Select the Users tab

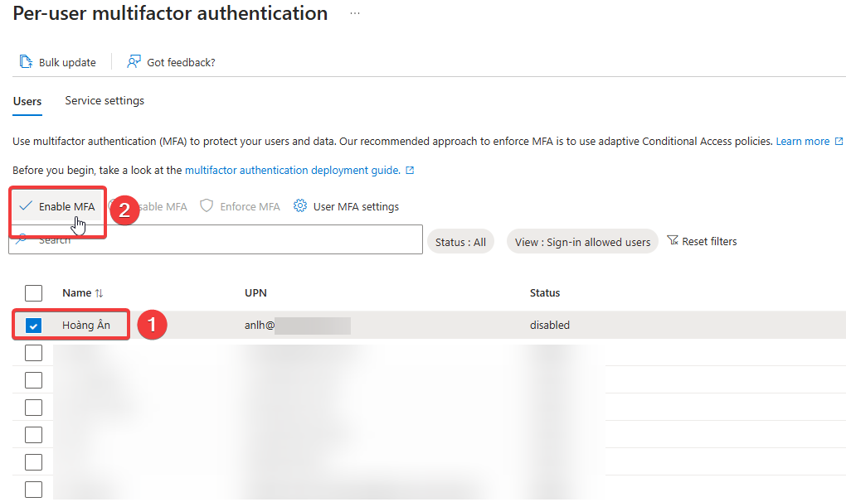tap(27, 101)
